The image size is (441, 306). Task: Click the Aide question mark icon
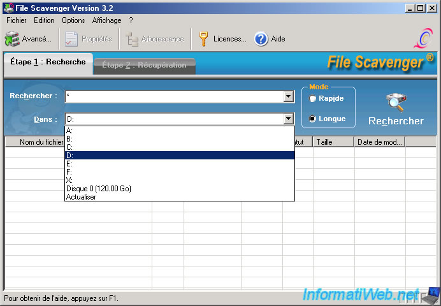point(261,39)
